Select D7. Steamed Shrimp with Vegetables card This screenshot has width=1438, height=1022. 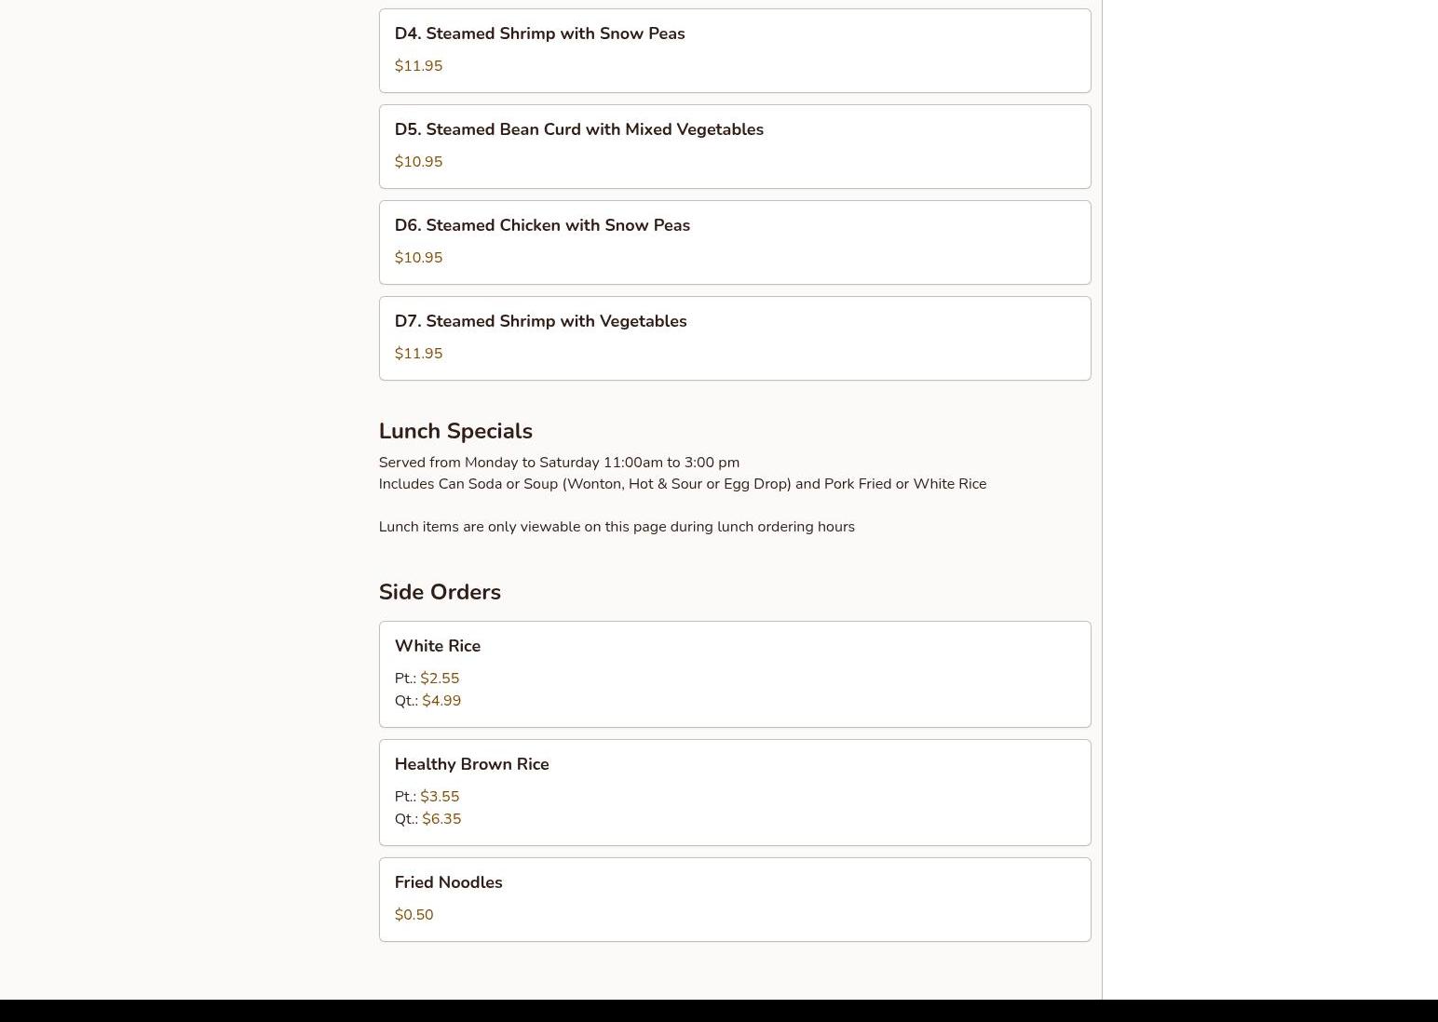735,338
